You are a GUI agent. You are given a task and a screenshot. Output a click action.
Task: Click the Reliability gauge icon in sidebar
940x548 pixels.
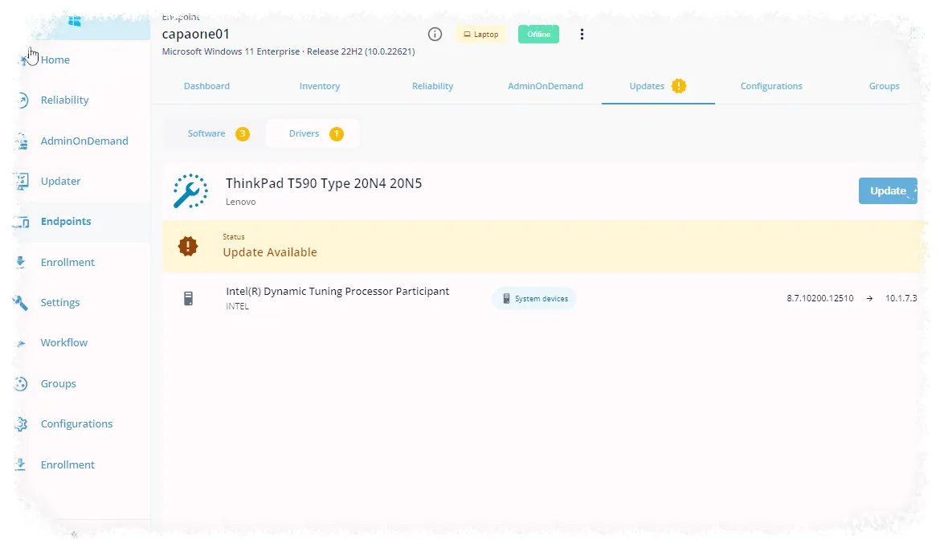pos(22,100)
